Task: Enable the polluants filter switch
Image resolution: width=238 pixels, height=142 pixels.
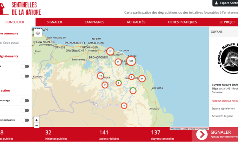Action: (x=25, y=120)
